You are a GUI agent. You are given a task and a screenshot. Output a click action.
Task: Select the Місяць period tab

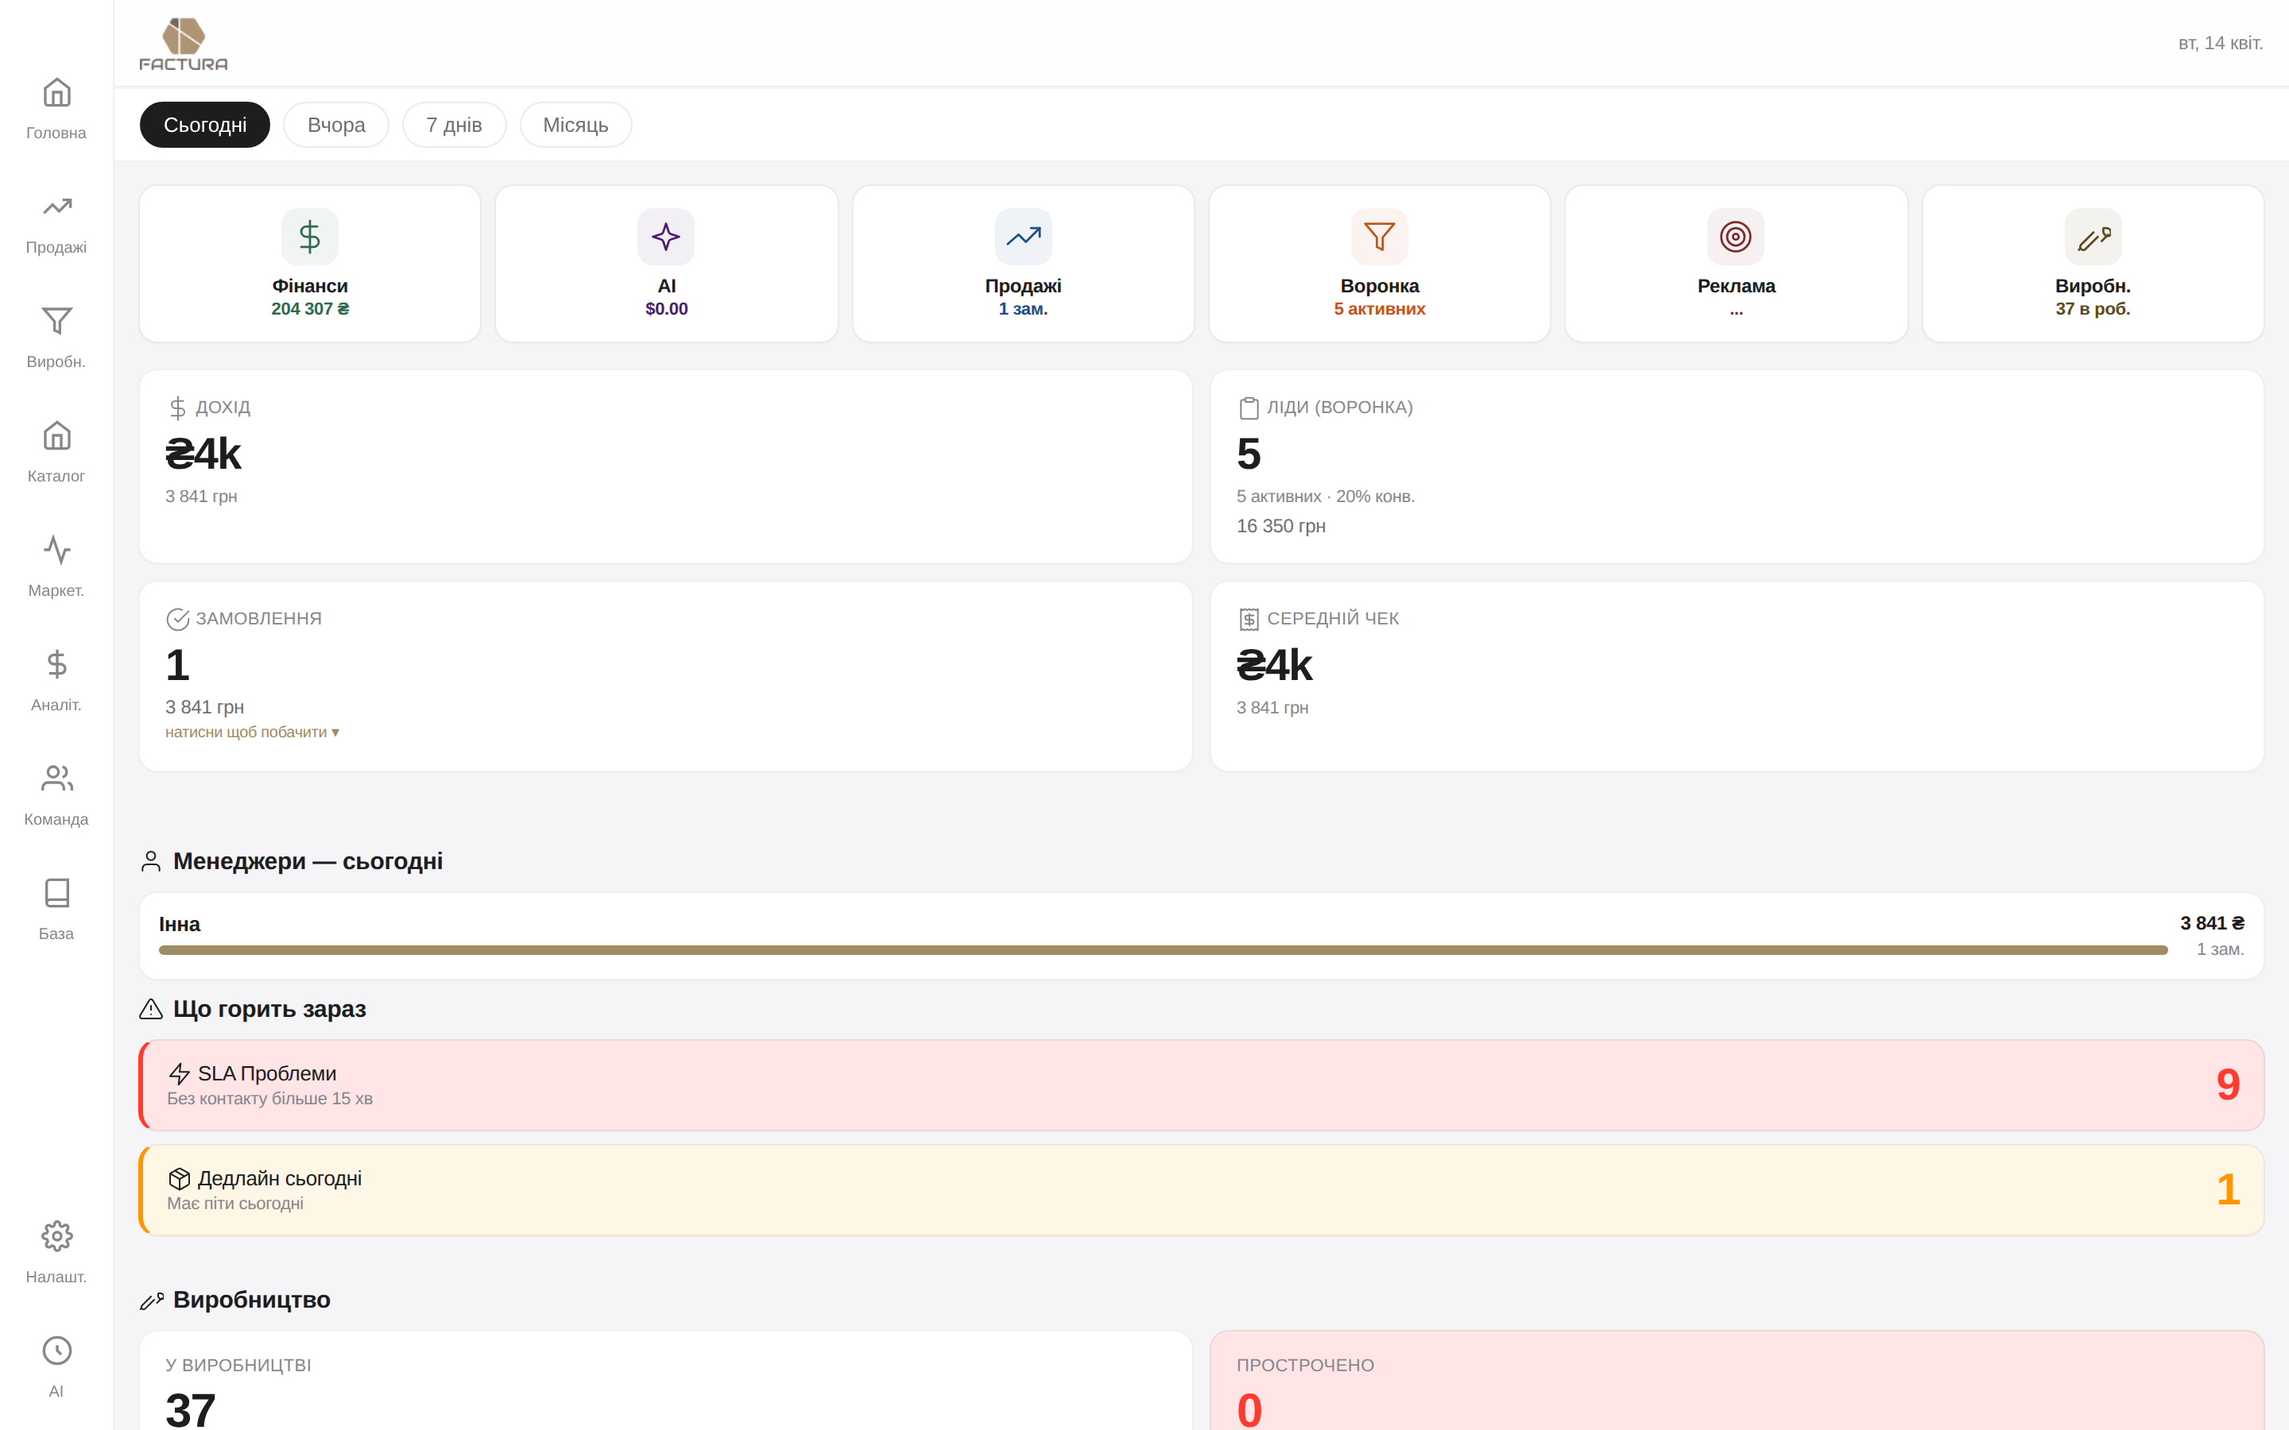click(x=575, y=125)
